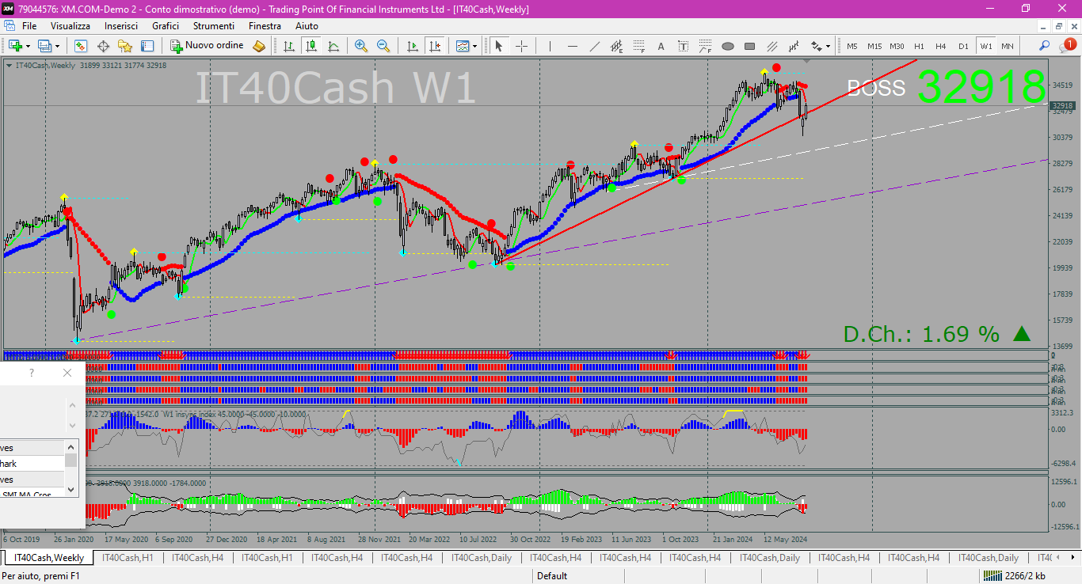The image size is (1082, 584).
Task: Select the 'hark' list row in dialog
Action: click(x=32, y=464)
